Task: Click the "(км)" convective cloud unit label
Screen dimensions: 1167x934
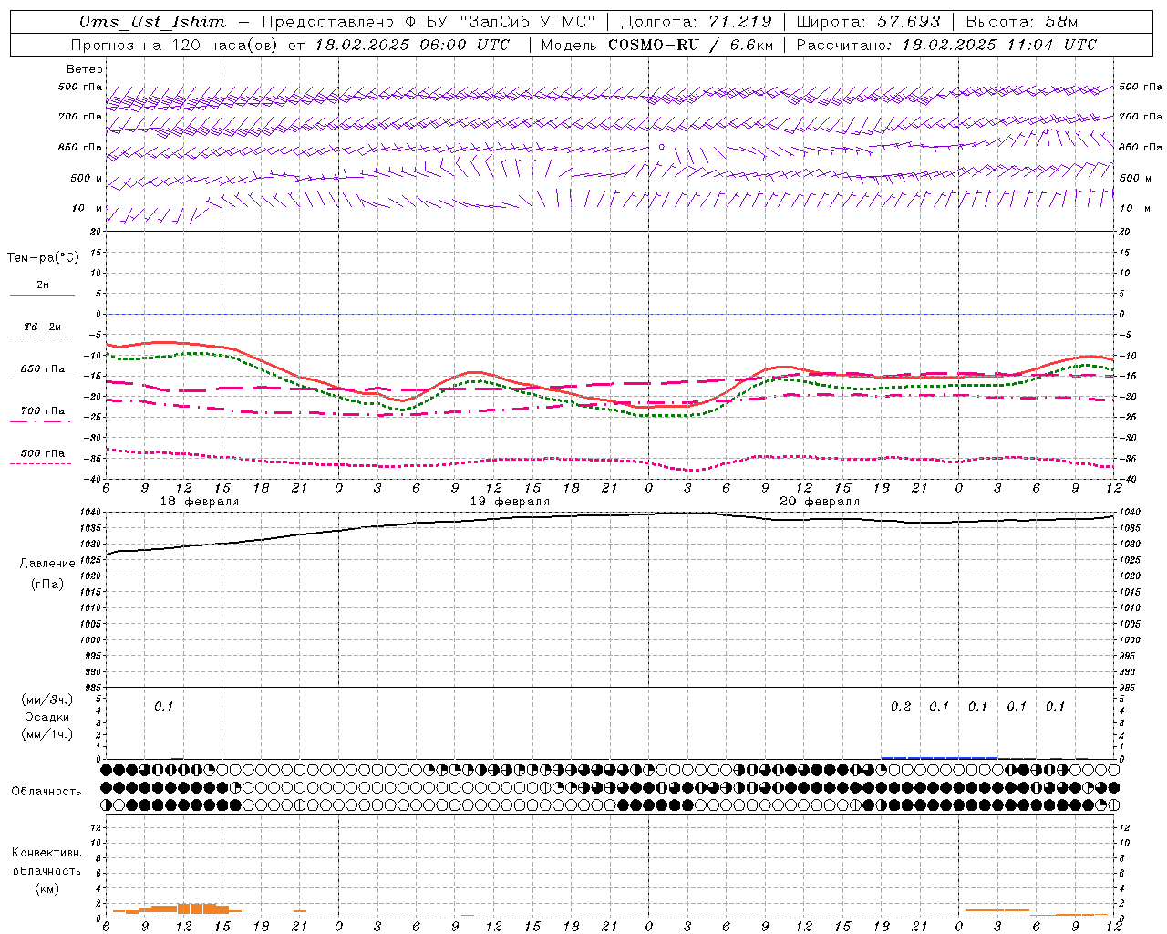Action: pyautogui.click(x=47, y=887)
